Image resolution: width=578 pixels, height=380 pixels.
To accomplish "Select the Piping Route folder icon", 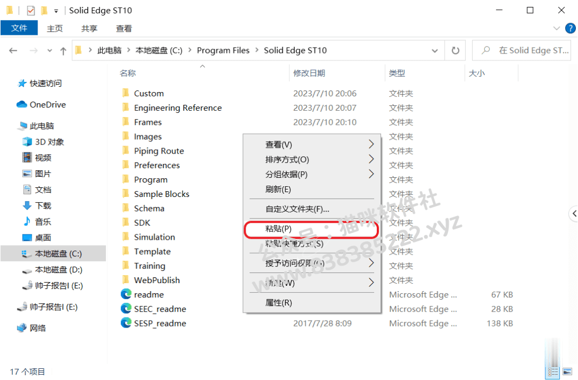I will point(126,150).
